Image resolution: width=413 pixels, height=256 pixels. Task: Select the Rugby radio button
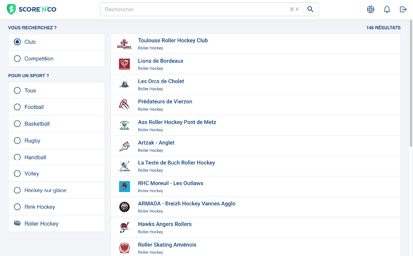click(17, 140)
